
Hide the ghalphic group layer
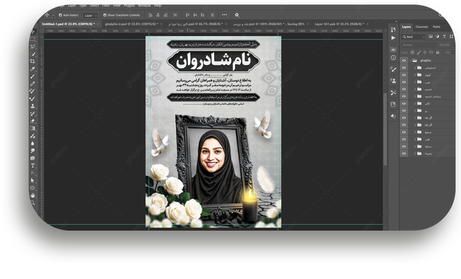coord(404,60)
